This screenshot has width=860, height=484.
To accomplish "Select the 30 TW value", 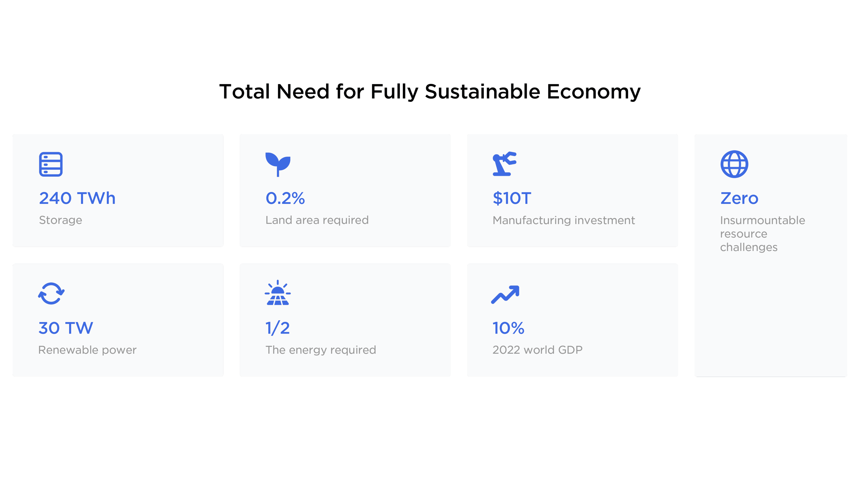I will click(x=66, y=328).
